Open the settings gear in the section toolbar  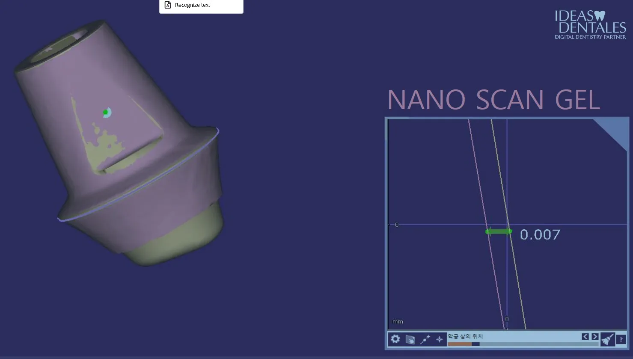(x=395, y=339)
